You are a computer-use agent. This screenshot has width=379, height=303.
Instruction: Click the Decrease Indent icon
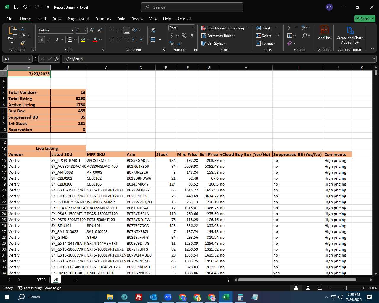point(134,40)
